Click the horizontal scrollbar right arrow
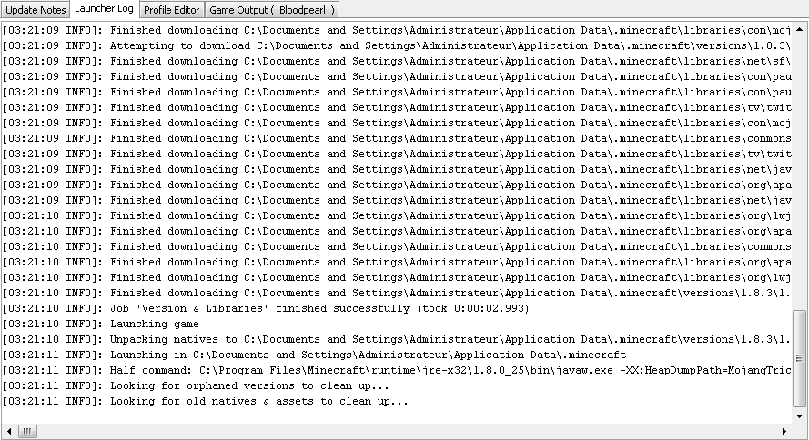809x440 pixels. 784,431
